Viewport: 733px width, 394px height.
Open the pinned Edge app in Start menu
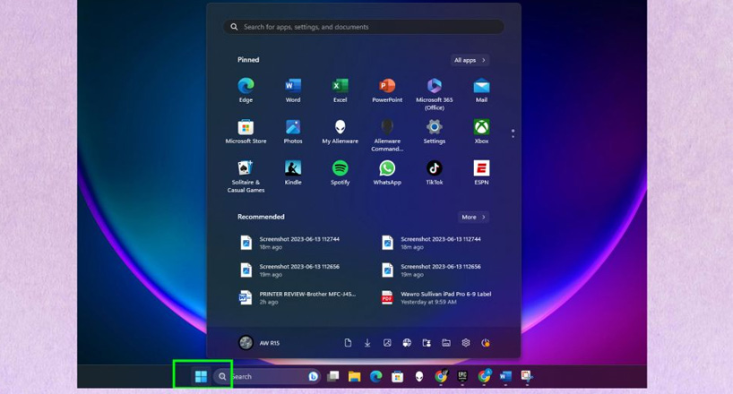point(246,90)
